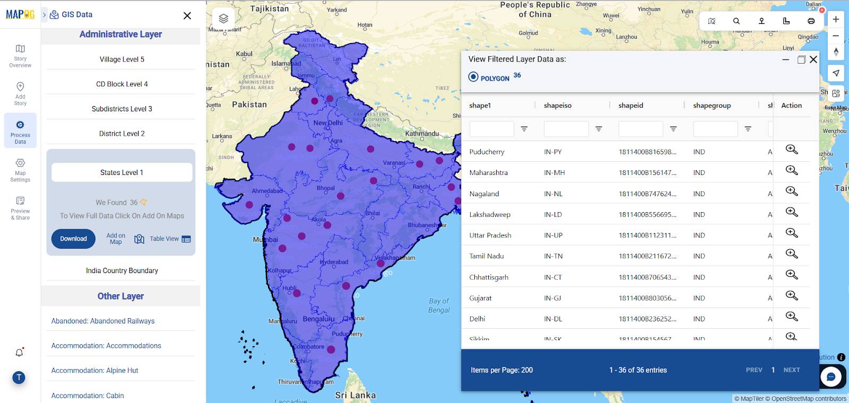Select Village Level 5 layer

point(122,59)
